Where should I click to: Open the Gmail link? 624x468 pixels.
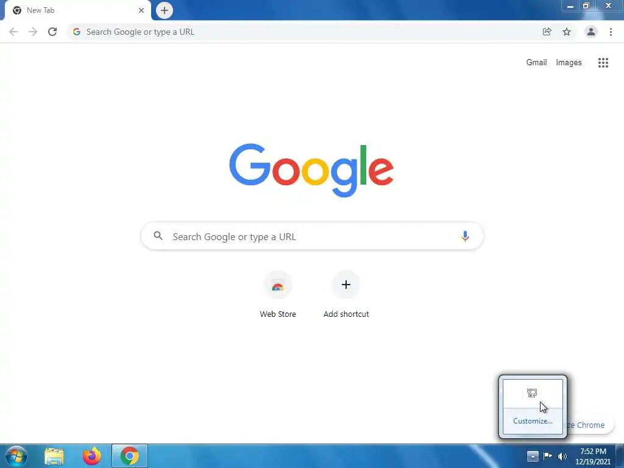(536, 63)
